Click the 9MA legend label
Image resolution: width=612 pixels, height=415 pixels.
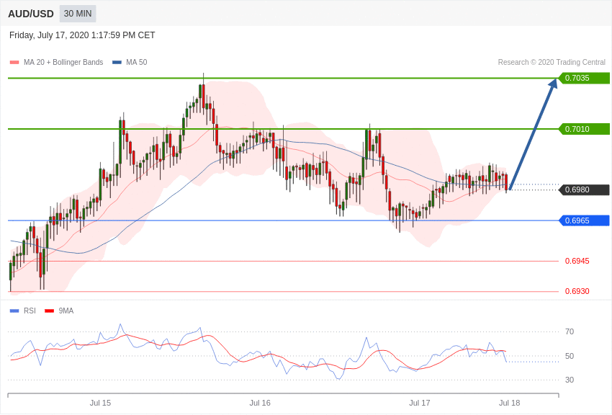tap(66, 311)
